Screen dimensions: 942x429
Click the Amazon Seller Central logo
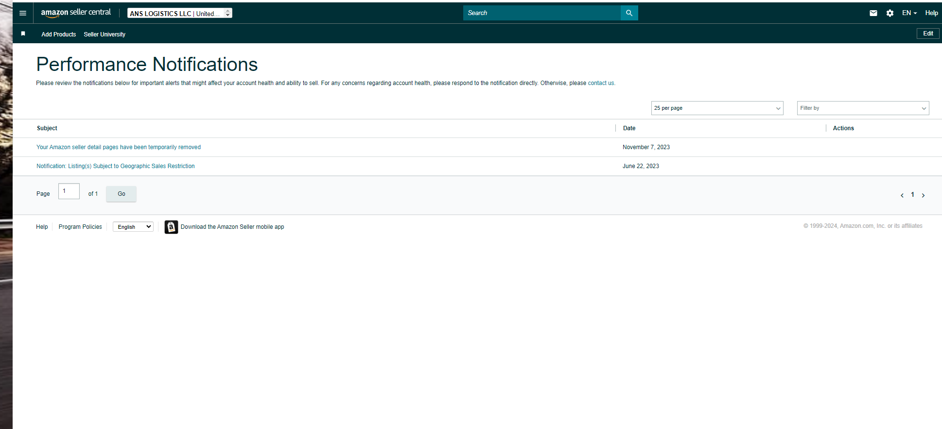click(x=76, y=13)
